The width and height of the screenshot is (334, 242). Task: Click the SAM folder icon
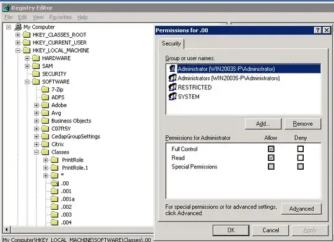click(x=36, y=66)
